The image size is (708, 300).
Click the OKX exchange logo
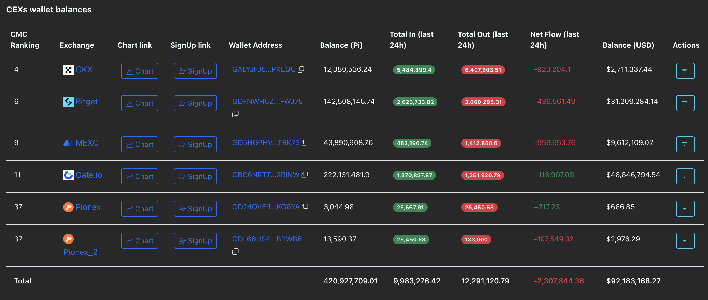68,69
